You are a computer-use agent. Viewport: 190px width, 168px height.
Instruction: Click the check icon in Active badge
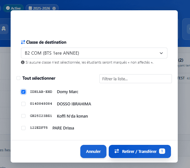(8, 8)
